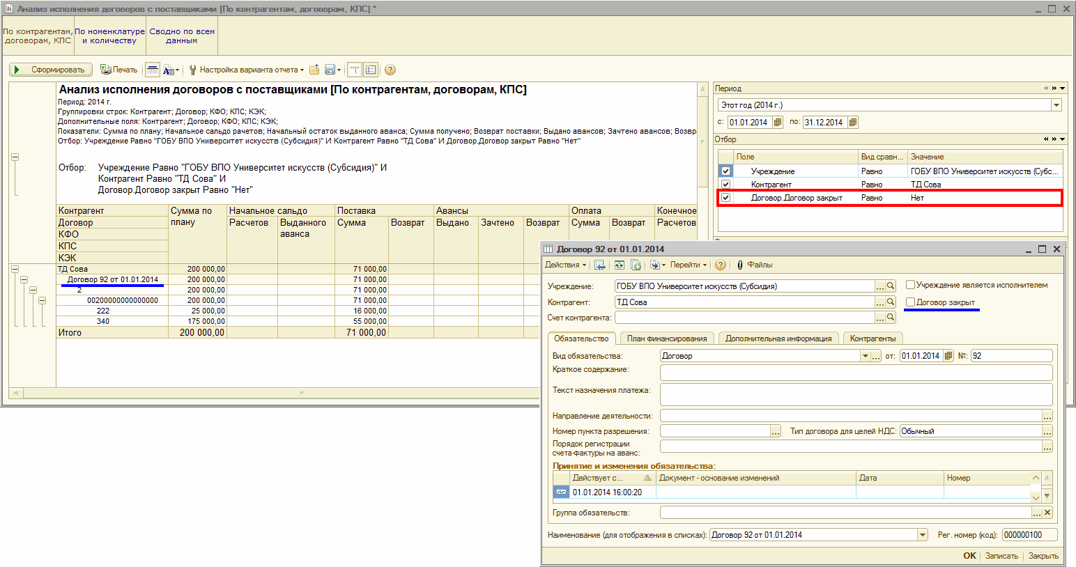The image size is (1076, 567).
Task: Click OK in the contract window
Action: coord(969,556)
